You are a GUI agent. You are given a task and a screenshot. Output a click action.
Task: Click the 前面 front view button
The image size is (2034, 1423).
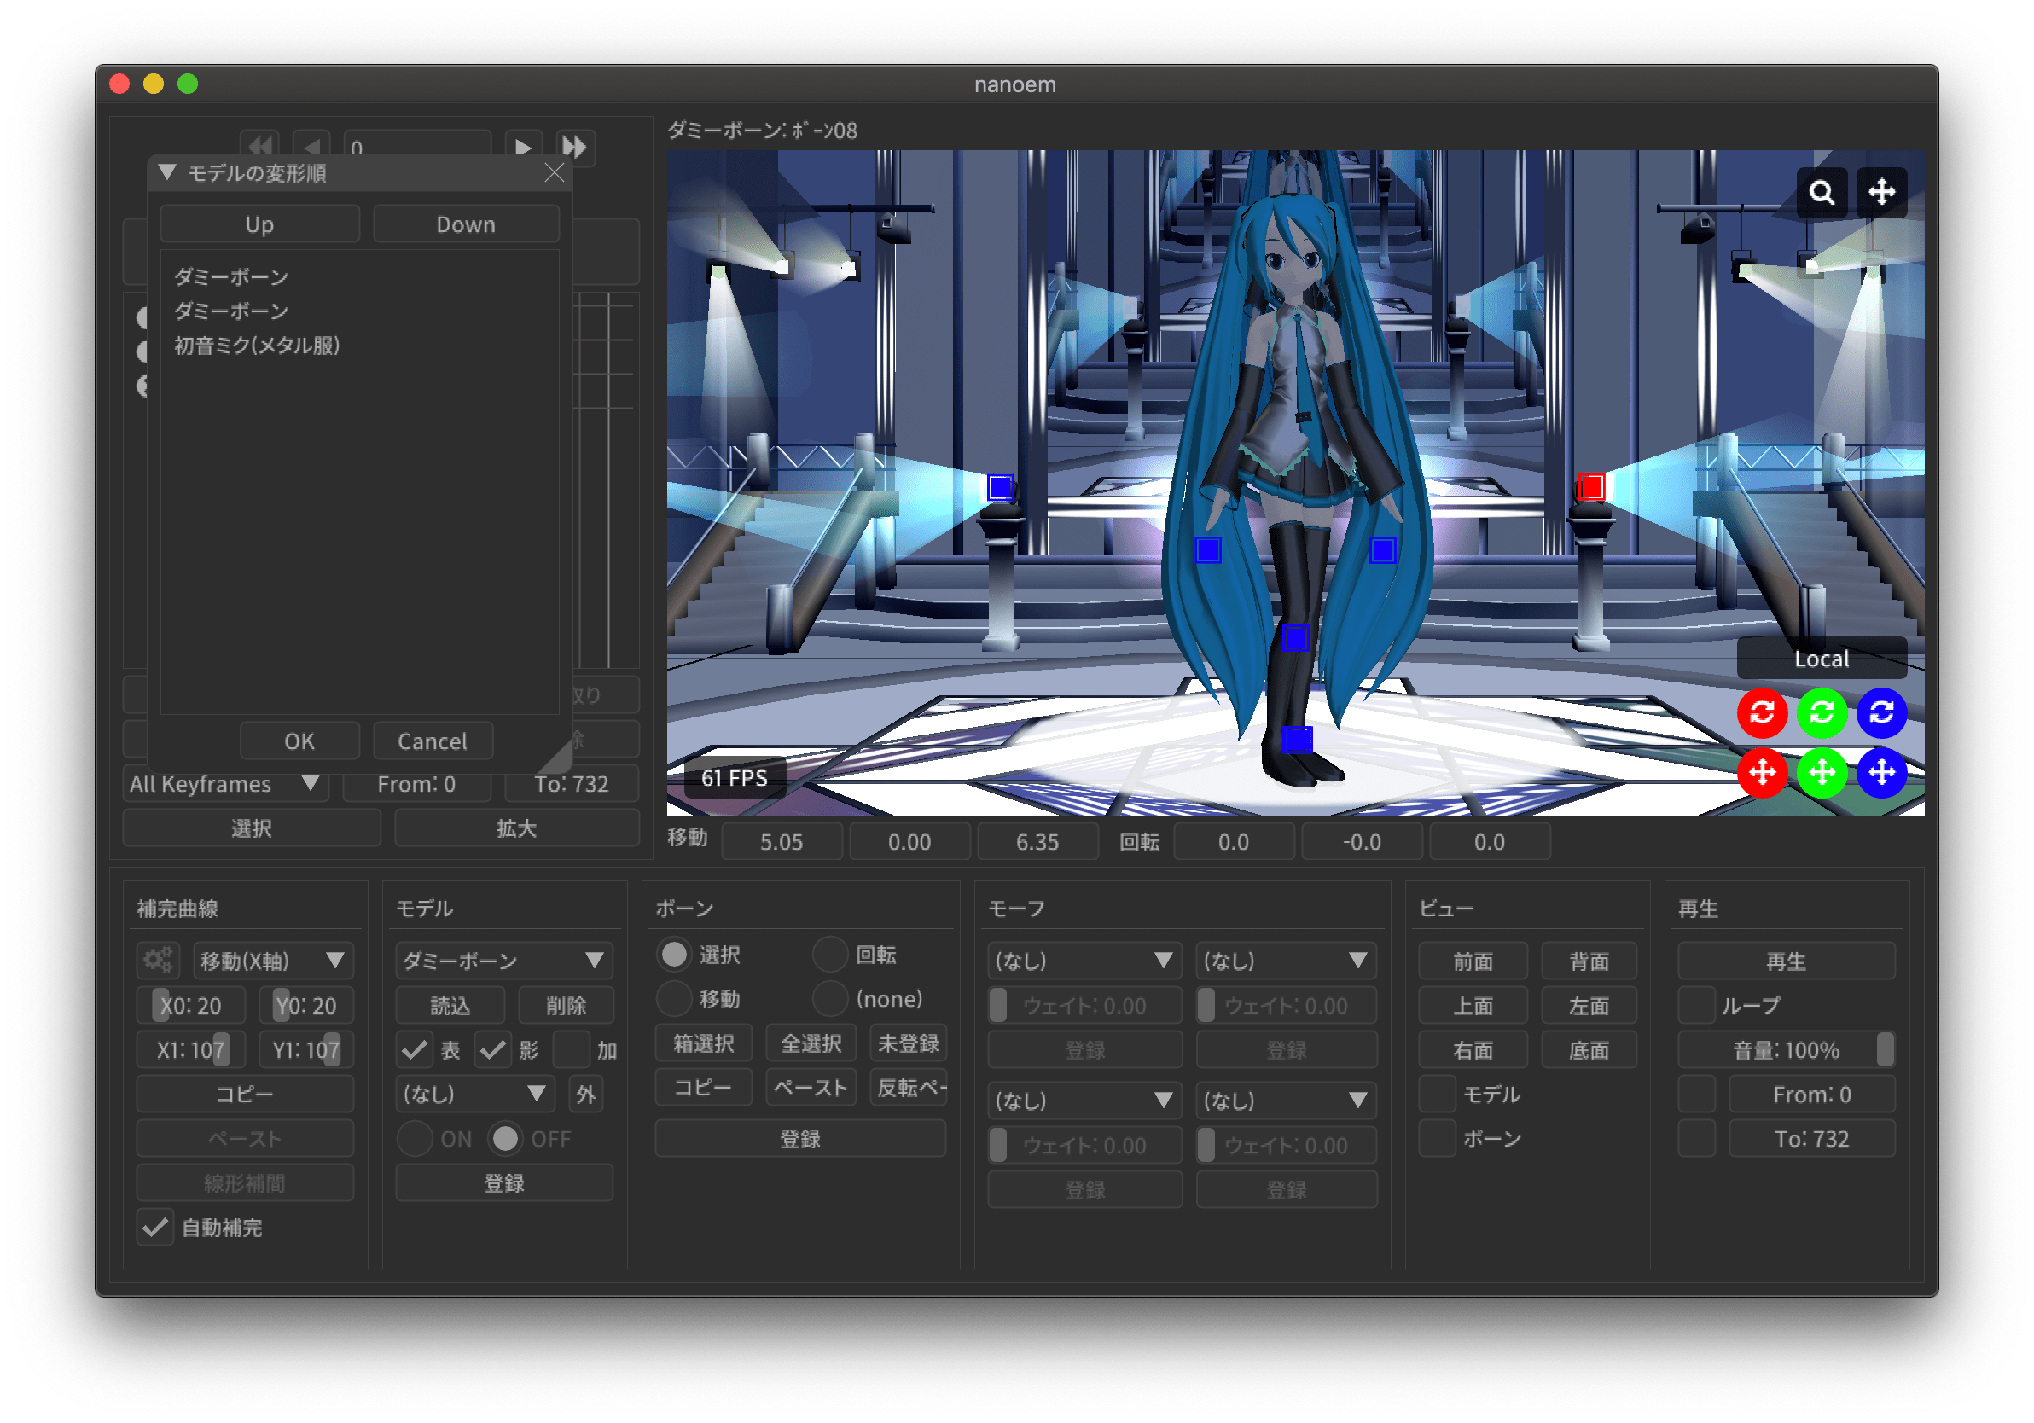pos(1473,961)
